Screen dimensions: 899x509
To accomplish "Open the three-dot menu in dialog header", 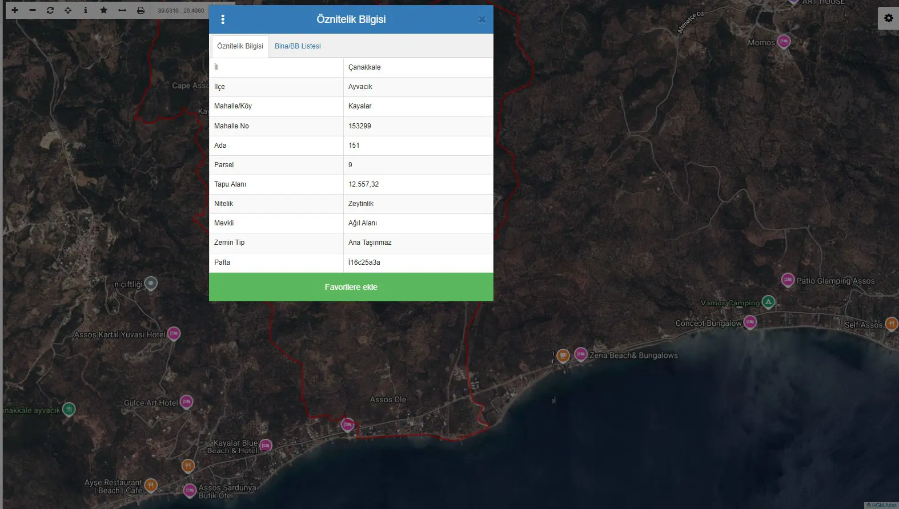I will 223,19.
